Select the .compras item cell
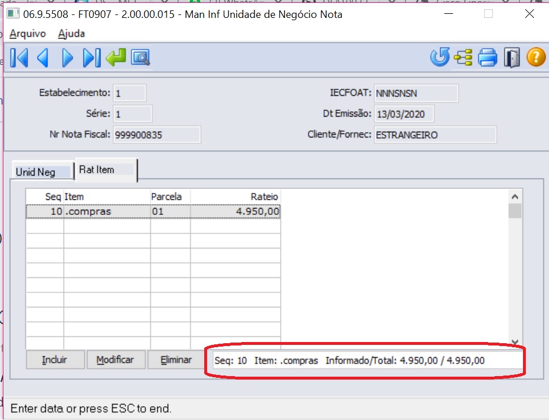The width and height of the screenshot is (549, 420). pos(107,211)
